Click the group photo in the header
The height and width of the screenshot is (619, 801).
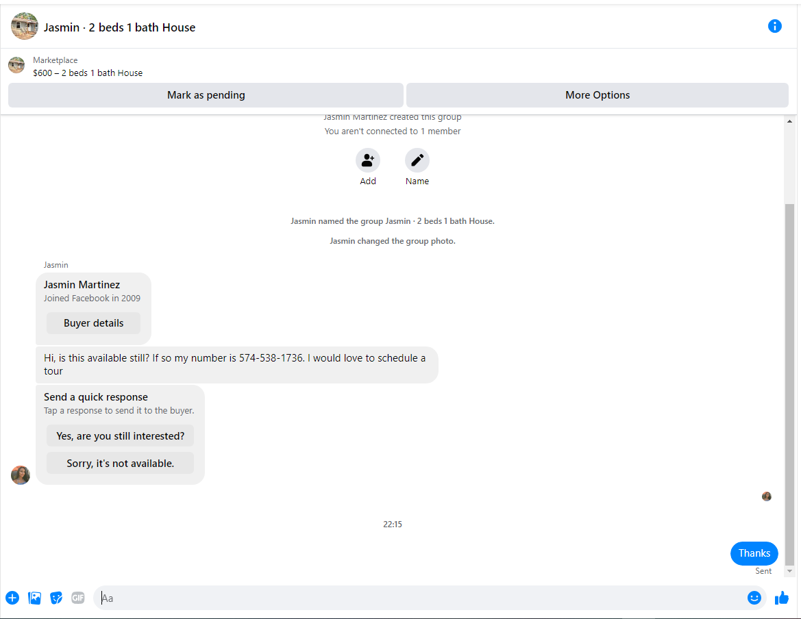point(25,26)
